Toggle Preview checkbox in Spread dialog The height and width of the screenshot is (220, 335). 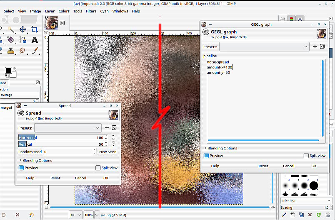[21, 168]
